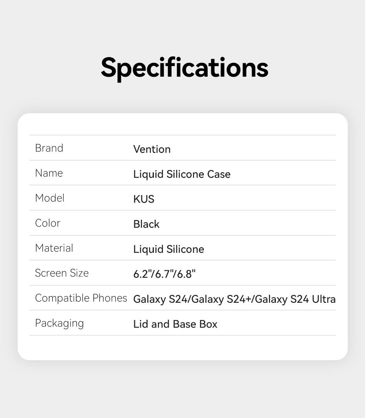Image resolution: width=365 pixels, height=418 pixels.
Task: Select the Brand label
Action: (49, 148)
